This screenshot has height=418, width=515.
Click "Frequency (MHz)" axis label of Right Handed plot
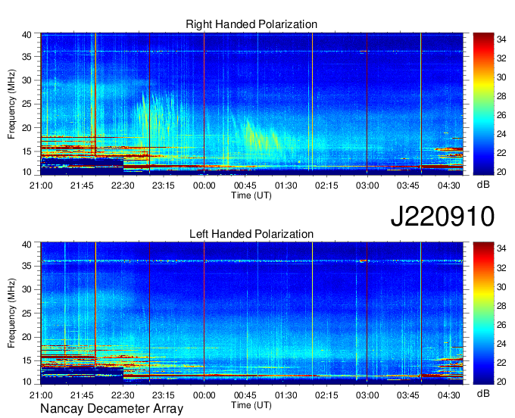(x=11, y=104)
